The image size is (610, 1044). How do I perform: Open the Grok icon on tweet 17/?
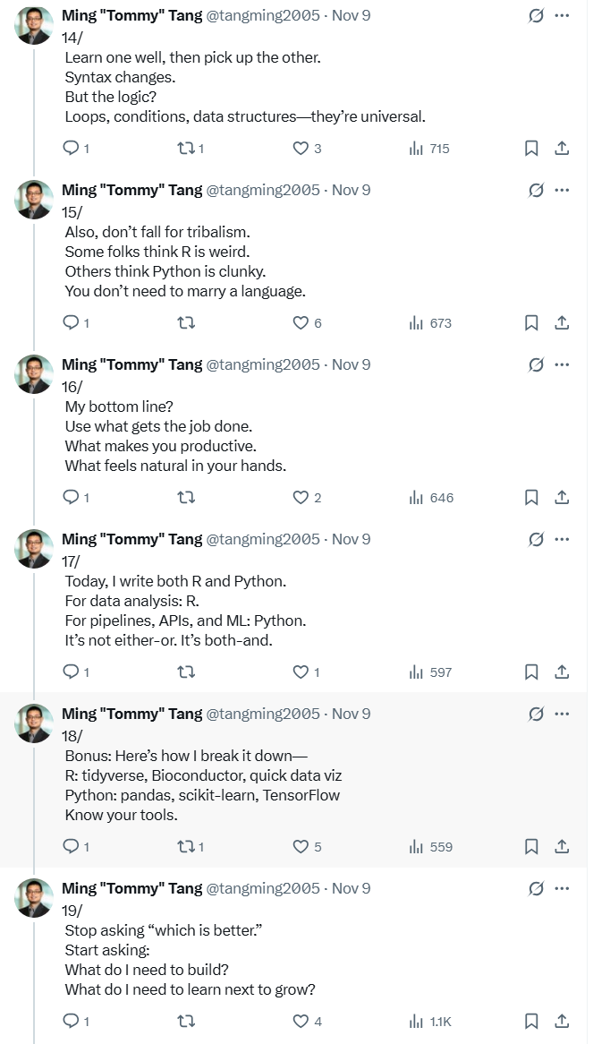536,539
